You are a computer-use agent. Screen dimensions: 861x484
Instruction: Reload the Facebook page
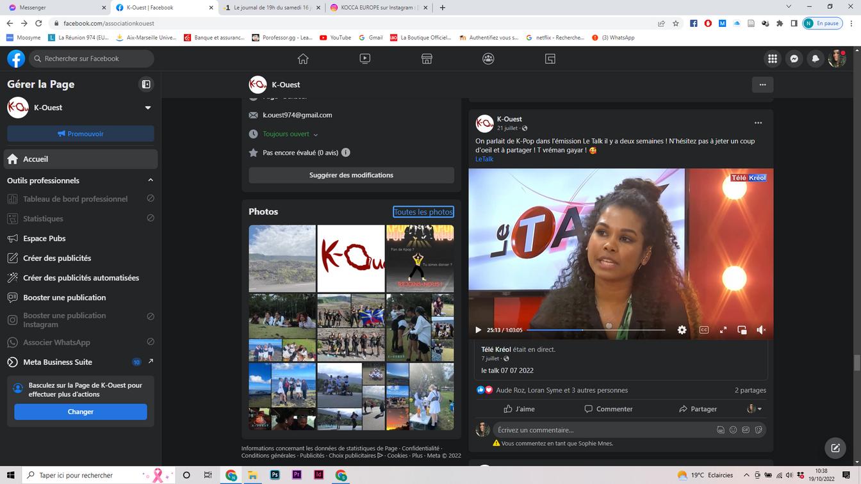click(x=38, y=23)
